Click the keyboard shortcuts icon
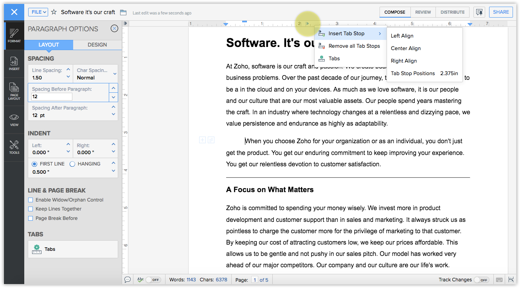Screen dimensions: 520x288 (499, 279)
